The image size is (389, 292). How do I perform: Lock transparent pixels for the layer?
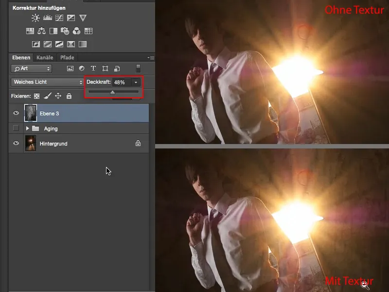pos(36,95)
